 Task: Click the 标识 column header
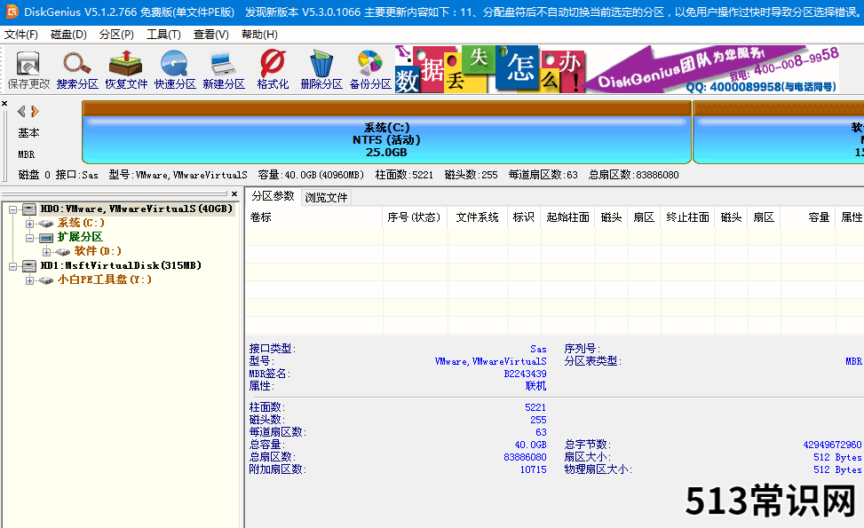click(x=524, y=217)
